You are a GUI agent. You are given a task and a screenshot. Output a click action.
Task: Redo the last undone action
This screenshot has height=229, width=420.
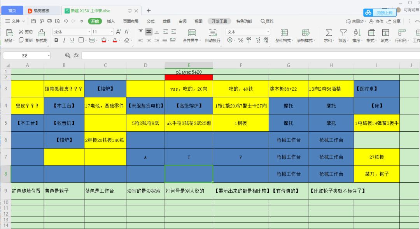pyautogui.click(x=73, y=21)
